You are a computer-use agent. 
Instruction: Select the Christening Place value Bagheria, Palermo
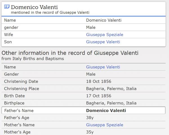pyautogui.click(x=111, y=89)
